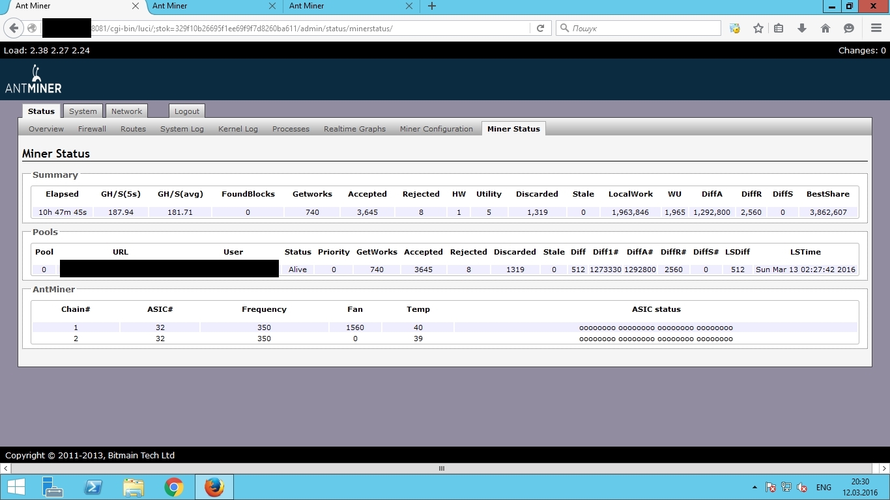The width and height of the screenshot is (890, 500).
Task: Open the downloads arrow icon
Action: (802, 28)
